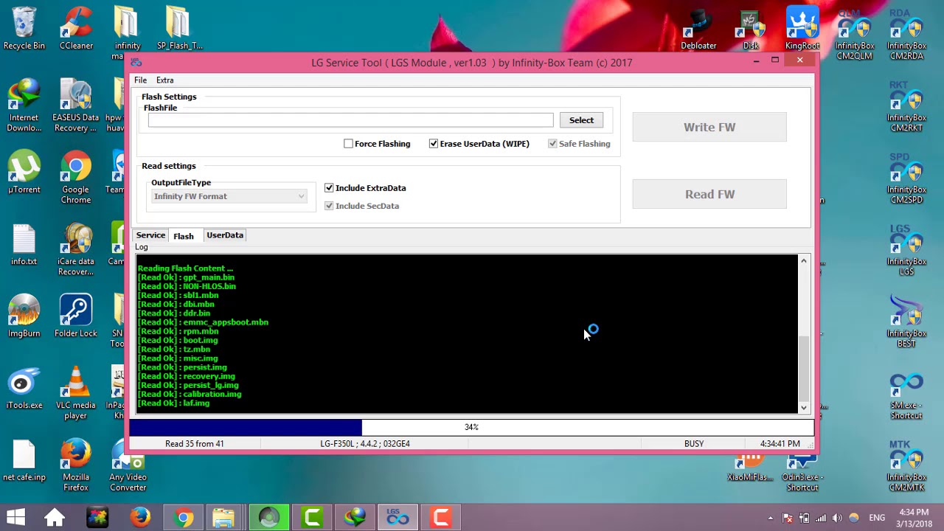The height and width of the screenshot is (531, 944).
Task: Click the taskbar clock showing 4:34 PM
Action: point(914,518)
